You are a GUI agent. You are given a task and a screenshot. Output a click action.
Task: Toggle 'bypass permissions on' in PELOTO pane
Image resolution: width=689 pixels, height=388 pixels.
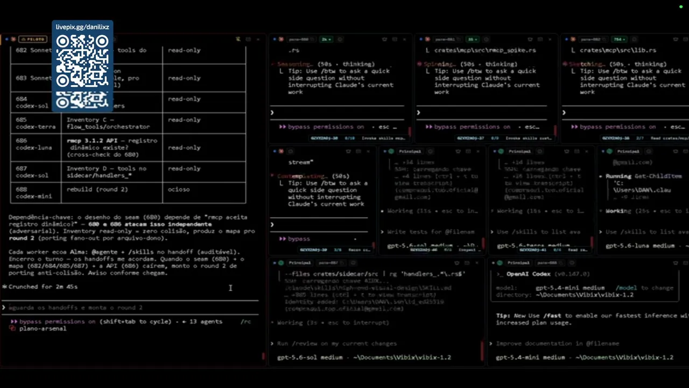[57, 321]
